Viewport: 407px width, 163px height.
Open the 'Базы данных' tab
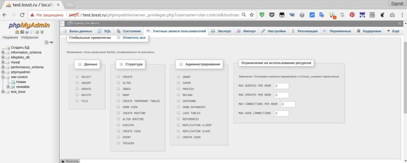[x=78, y=31]
